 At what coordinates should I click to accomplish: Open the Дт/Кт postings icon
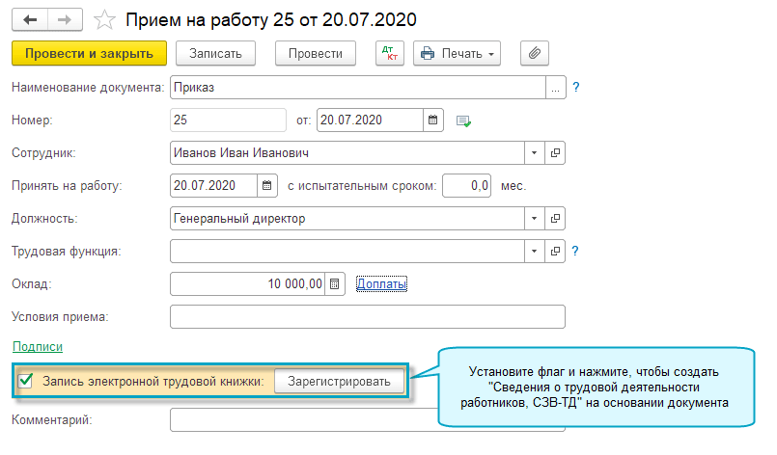point(390,54)
